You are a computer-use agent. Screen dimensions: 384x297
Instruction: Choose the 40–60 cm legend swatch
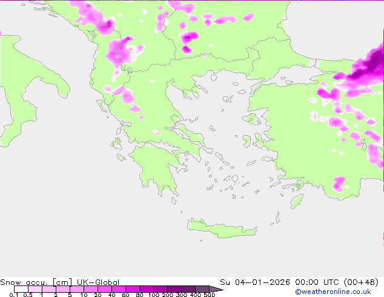coord(119,289)
